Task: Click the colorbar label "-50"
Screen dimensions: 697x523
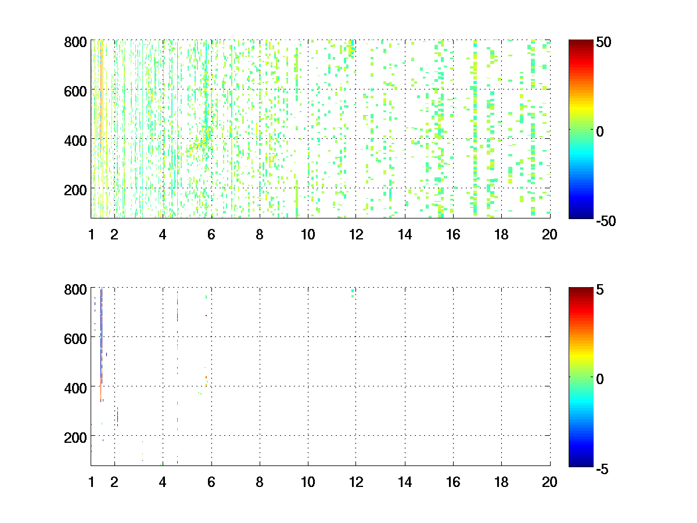Action: coord(606,221)
